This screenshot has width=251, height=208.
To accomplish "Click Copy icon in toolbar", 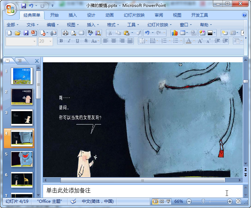I will click(118, 33).
